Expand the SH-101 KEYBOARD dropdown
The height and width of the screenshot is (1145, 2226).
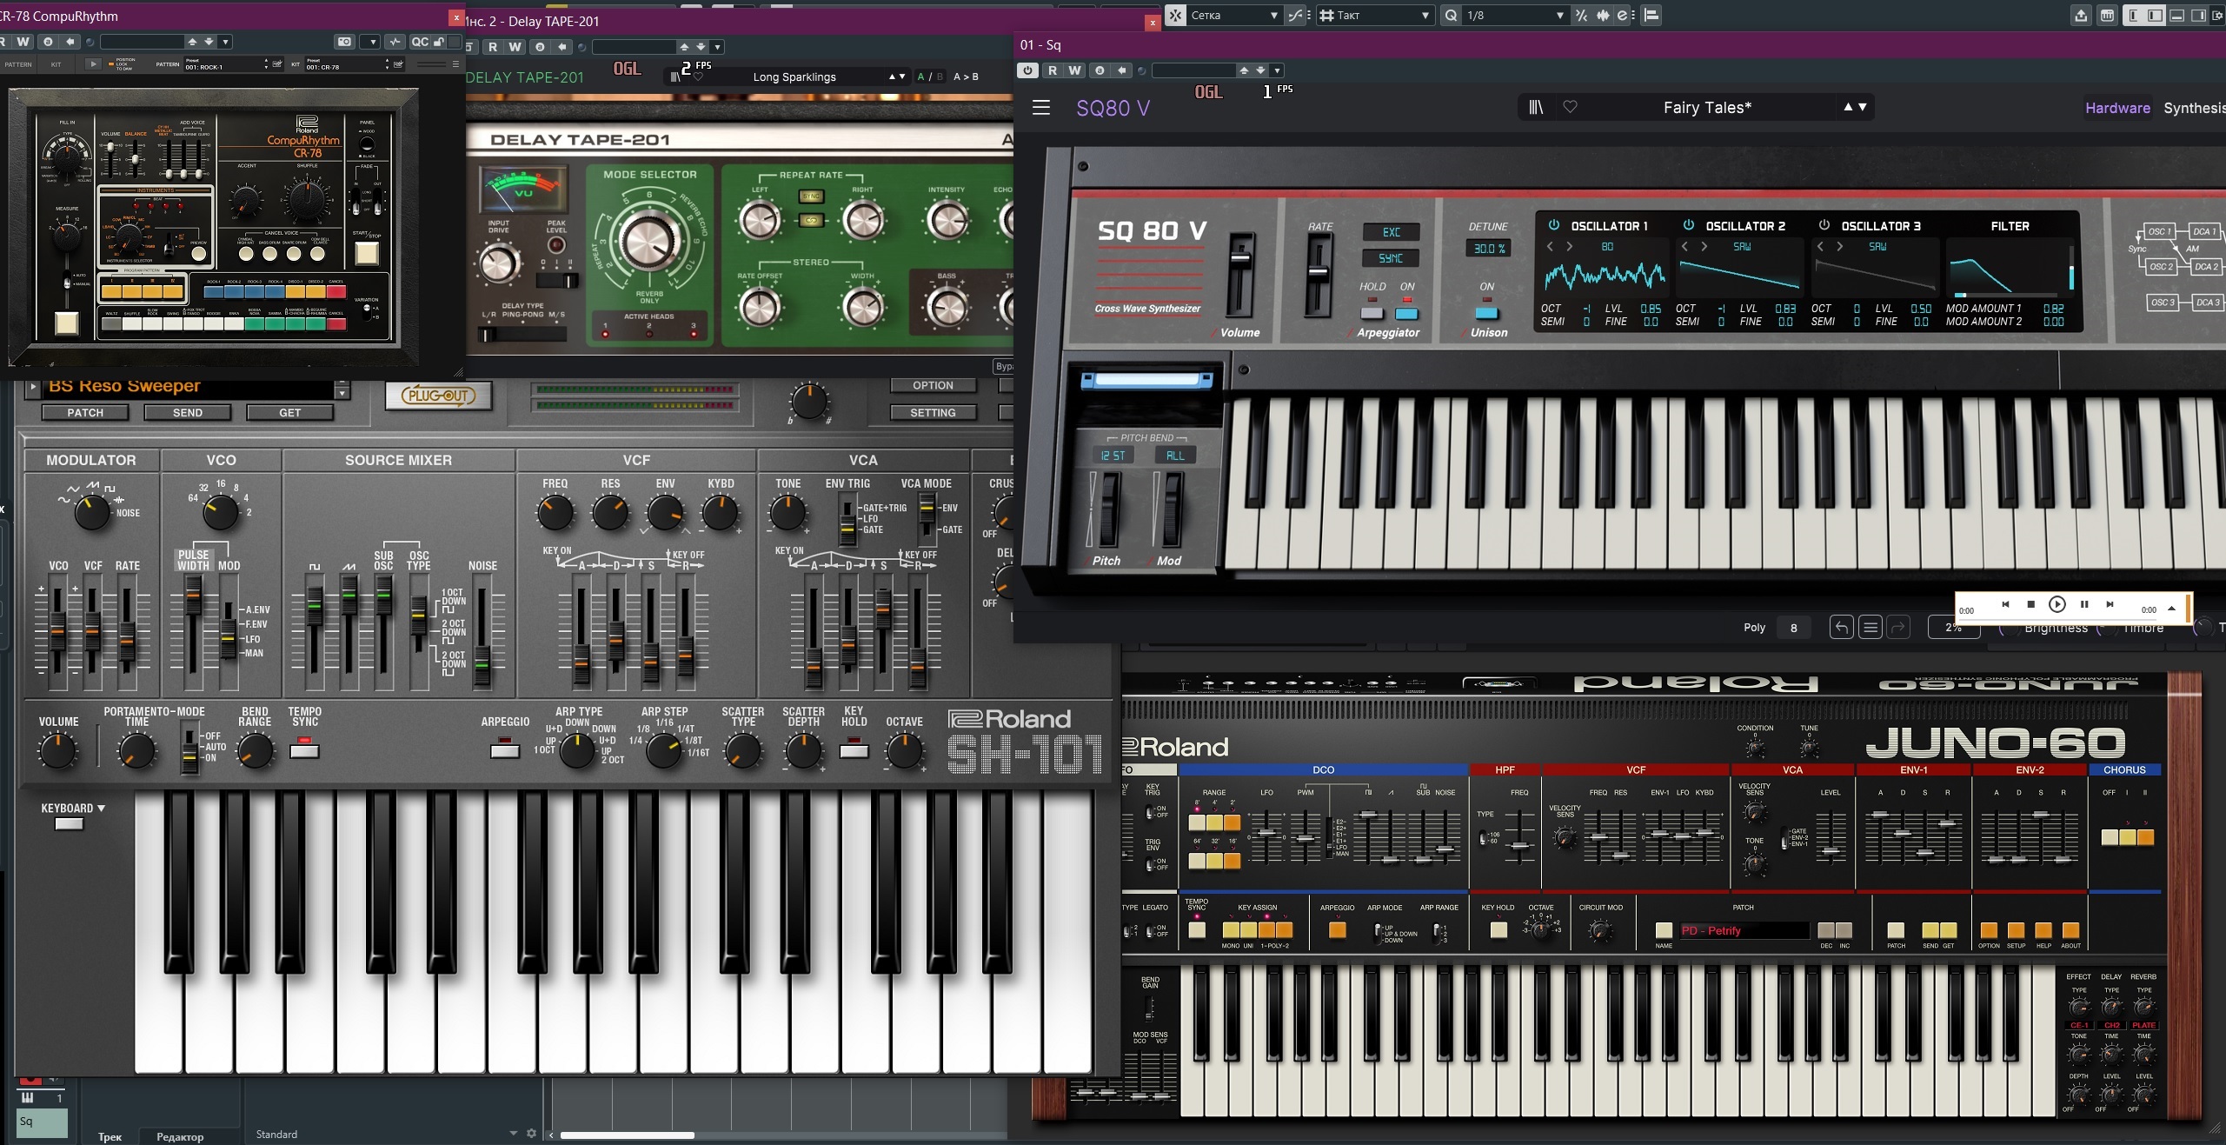point(73,809)
